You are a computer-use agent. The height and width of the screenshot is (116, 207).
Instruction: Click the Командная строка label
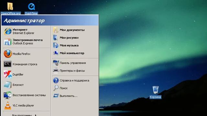[x=25, y=64]
